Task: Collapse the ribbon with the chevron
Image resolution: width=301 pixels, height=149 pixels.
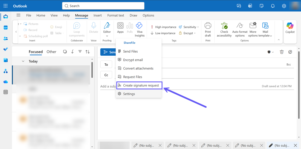Action: point(279,40)
